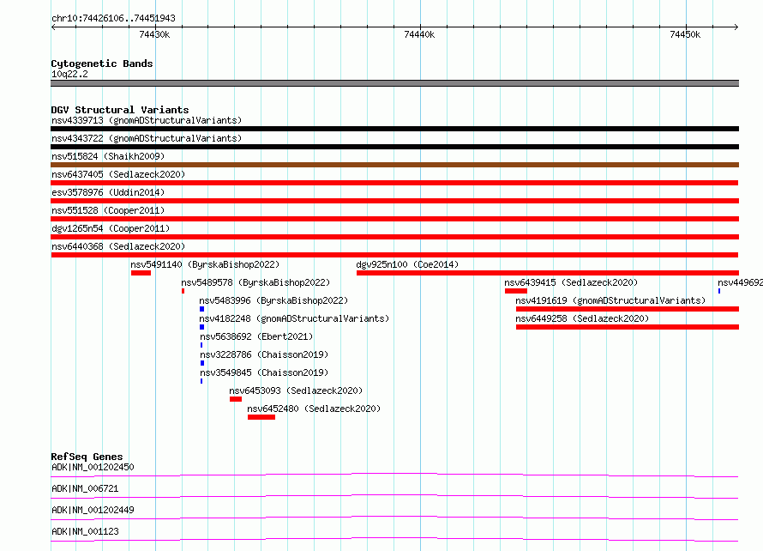Click the red bar under nsv6453093
Image resolution: width=763 pixels, height=551 pixels.
point(236,399)
